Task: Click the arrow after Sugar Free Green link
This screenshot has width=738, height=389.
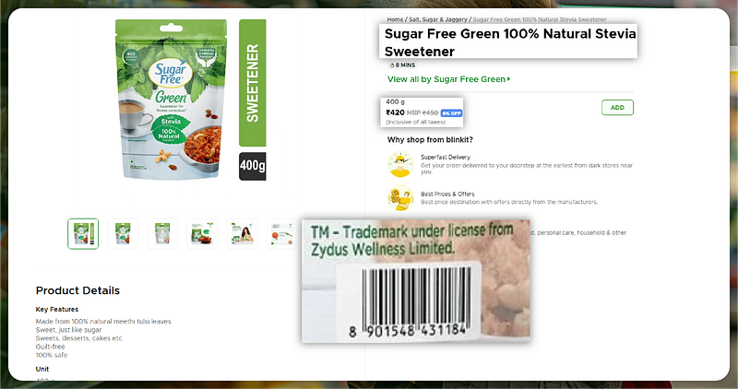Action: click(x=508, y=79)
